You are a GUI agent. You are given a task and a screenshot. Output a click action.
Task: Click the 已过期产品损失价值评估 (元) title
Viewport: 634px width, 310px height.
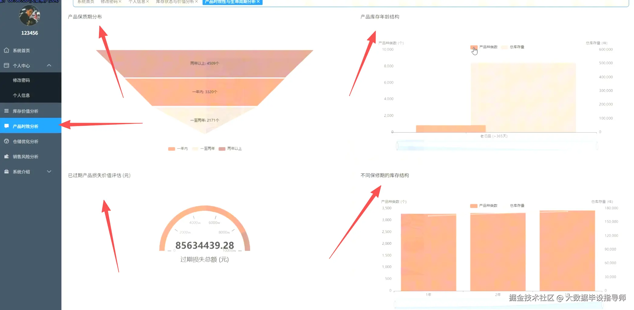click(99, 175)
